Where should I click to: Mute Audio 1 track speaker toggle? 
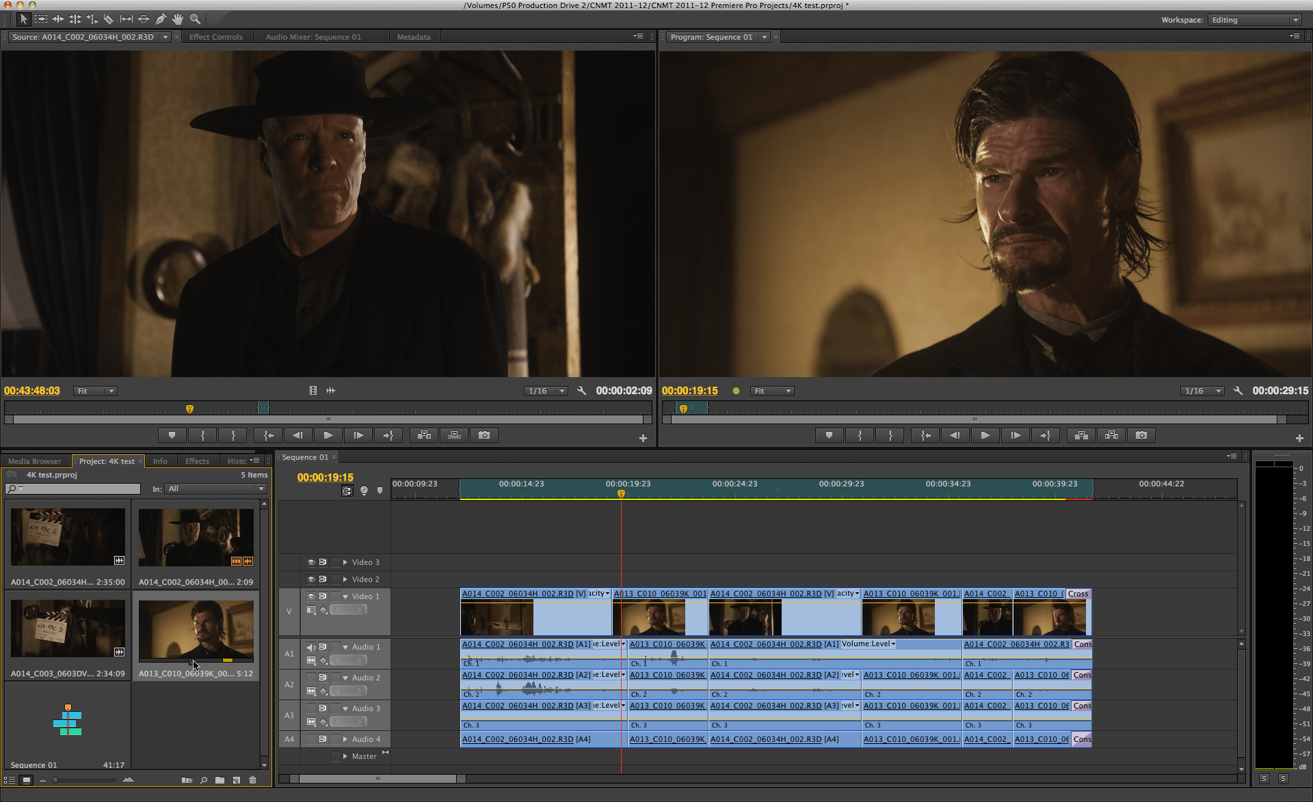pyautogui.click(x=310, y=647)
